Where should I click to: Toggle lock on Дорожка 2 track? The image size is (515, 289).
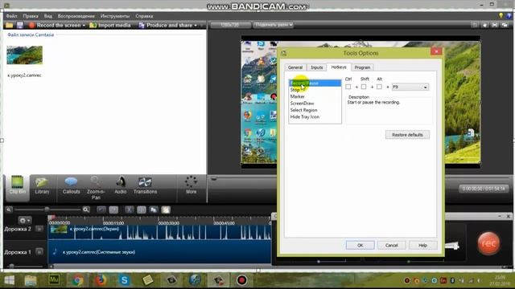tap(39, 229)
